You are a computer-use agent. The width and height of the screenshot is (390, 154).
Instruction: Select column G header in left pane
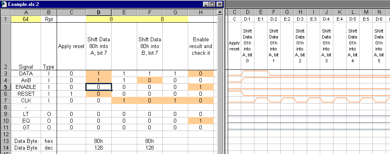175,12
